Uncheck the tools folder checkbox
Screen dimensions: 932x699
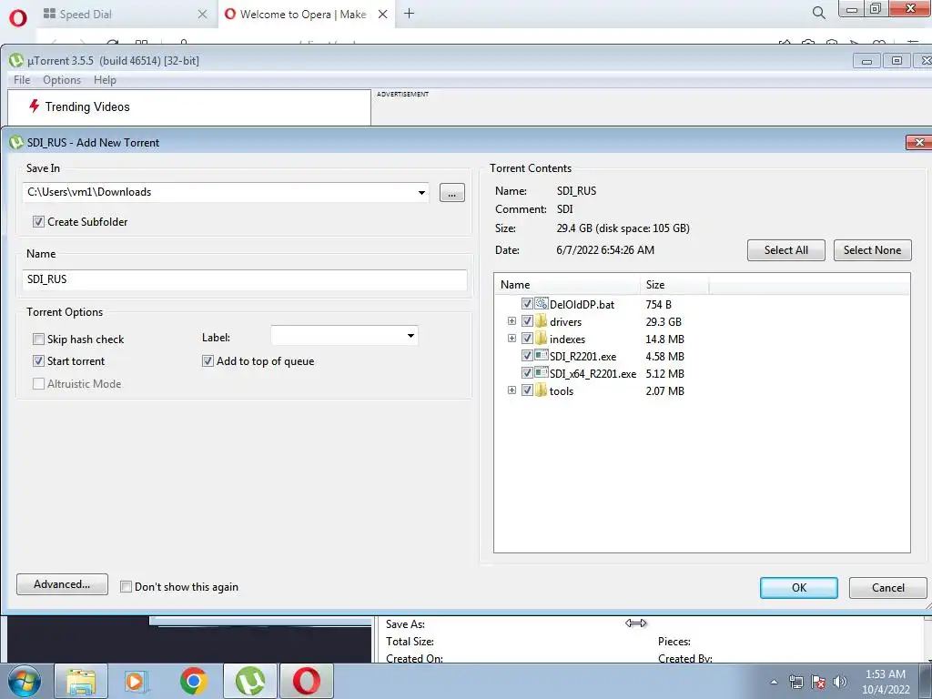point(527,390)
